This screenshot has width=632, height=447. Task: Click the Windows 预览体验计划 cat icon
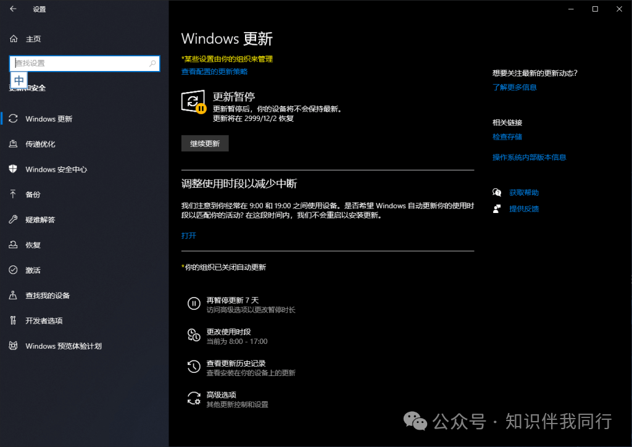pyautogui.click(x=14, y=346)
